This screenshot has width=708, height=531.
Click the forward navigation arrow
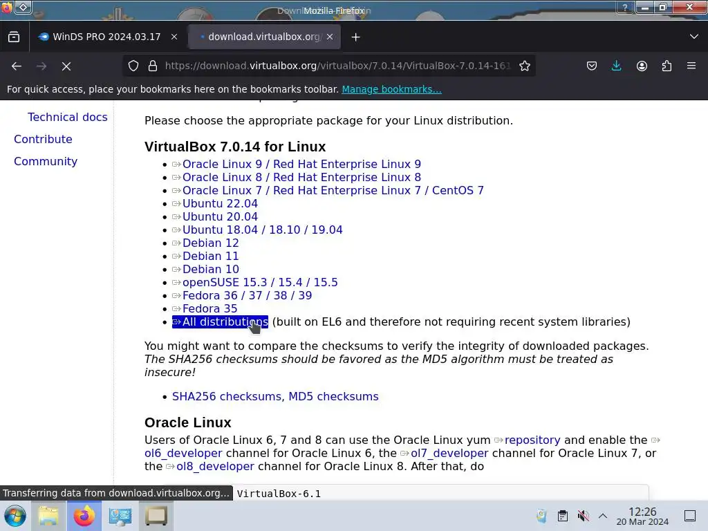(x=41, y=66)
